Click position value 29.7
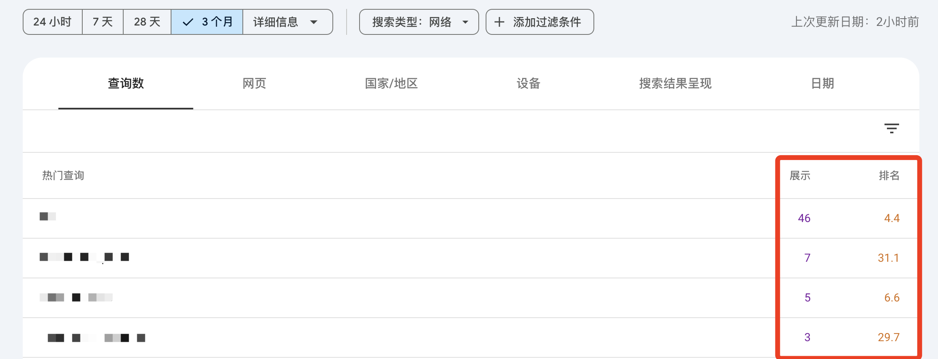The height and width of the screenshot is (359, 938). coord(889,338)
